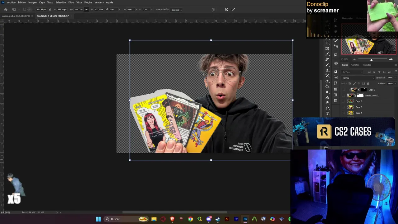Screen dimensions: 398x224
Task: Select the Spot Healing Brush tool
Action: coord(327,59)
